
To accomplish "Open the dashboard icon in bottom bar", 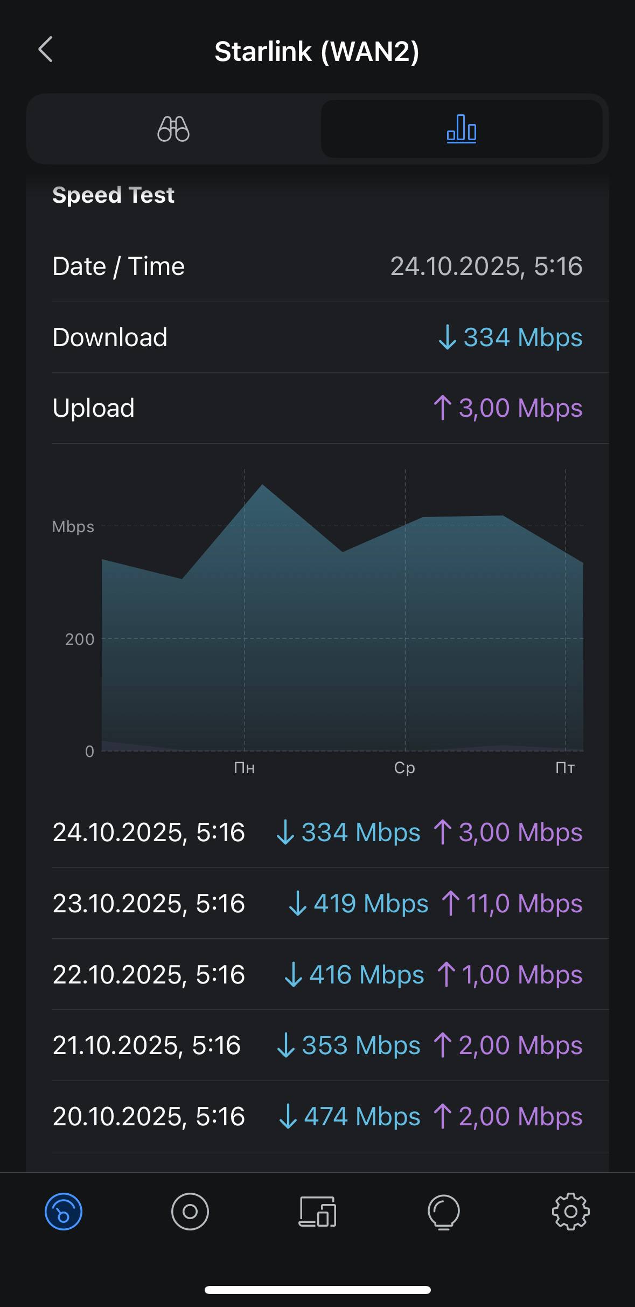I will tap(64, 1212).
